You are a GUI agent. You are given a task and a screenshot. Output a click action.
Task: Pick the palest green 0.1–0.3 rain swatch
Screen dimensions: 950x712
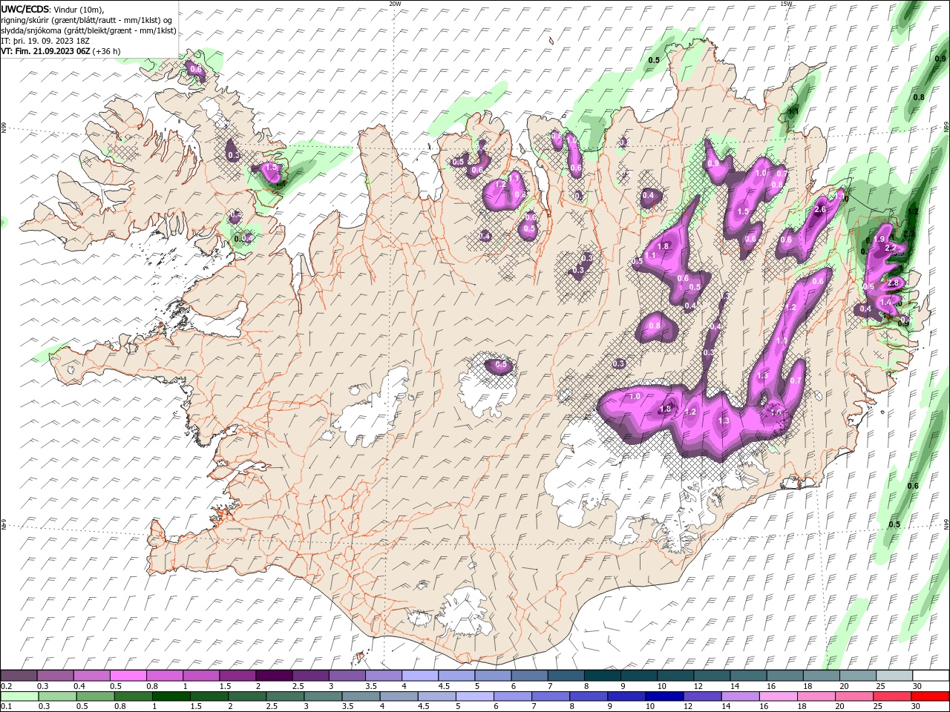coord(19,696)
